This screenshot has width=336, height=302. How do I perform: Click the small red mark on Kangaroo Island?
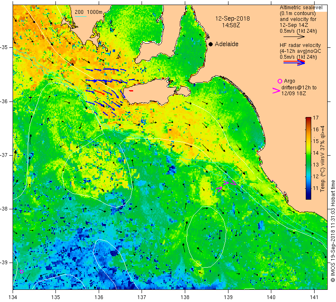131,91
